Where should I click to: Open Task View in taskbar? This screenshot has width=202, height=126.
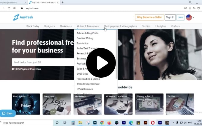click(x=65, y=123)
